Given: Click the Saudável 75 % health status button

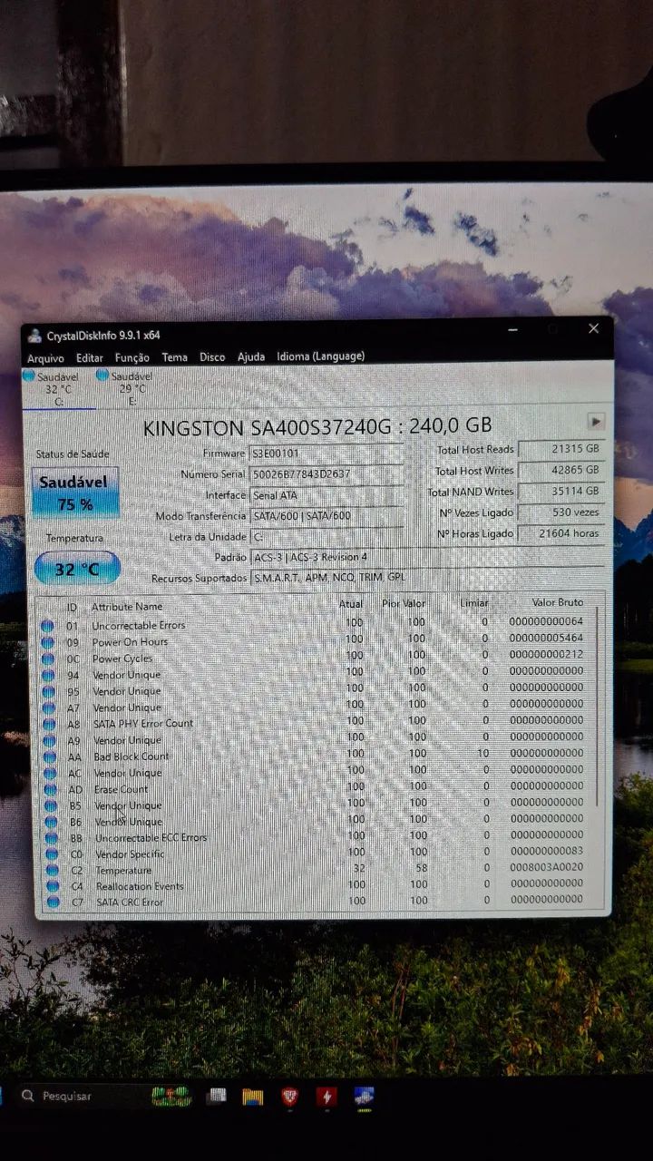Looking at the screenshot, I should (x=75, y=493).
